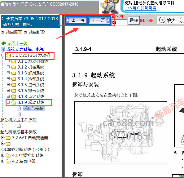This screenshot has height=178, width=184.
Task: Expand the 3.3 车载诊断系统 node
Action: point(2,143)
